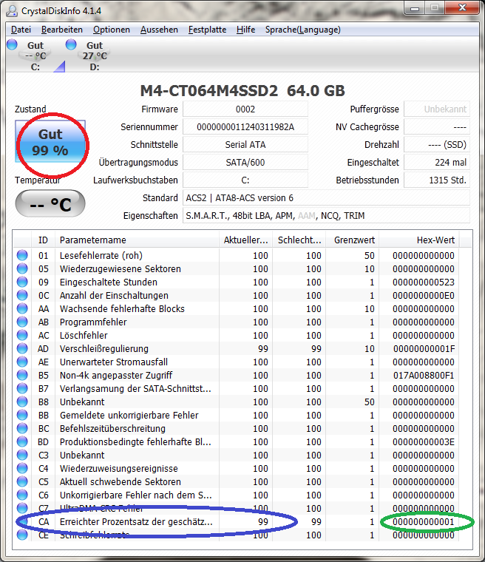This screenshot has height=562, width=485.
Task: Click the Standard field ACS2 | ATA8-ACS version 6
Action: (x=326, y=198)
